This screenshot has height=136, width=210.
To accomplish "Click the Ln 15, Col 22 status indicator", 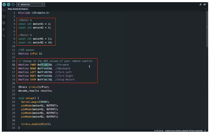I will click(x=158, y=131).
